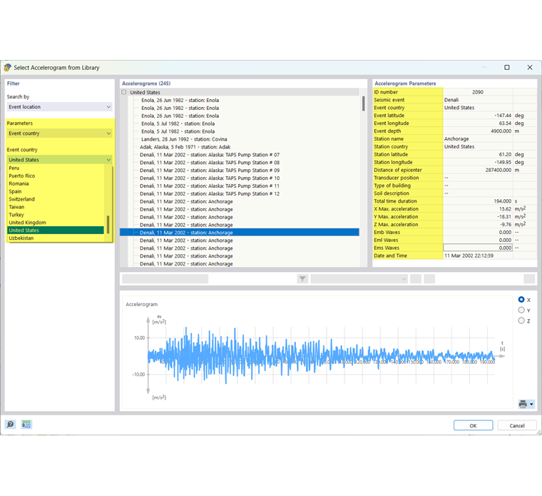The height and width of the screenshot is (496, 542).
Task: Click the Event latitude value -147.44
Action: point(503,116)
